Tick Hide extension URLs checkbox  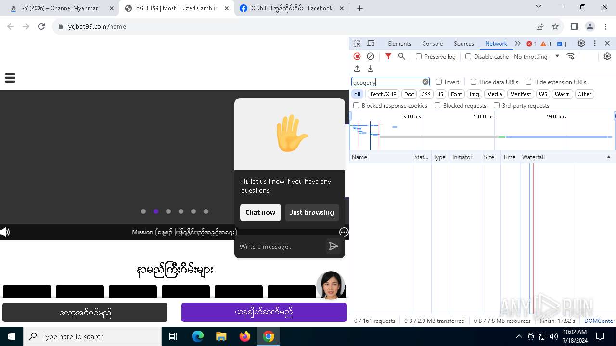click(528, 82)
